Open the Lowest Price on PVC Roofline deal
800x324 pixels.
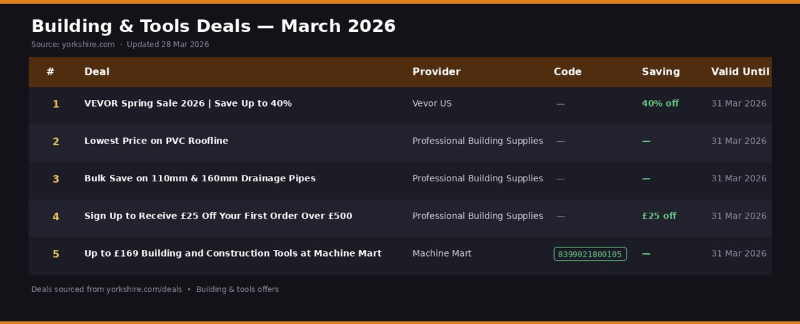tap(156, 141)
